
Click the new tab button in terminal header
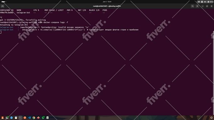coord(3,6)
